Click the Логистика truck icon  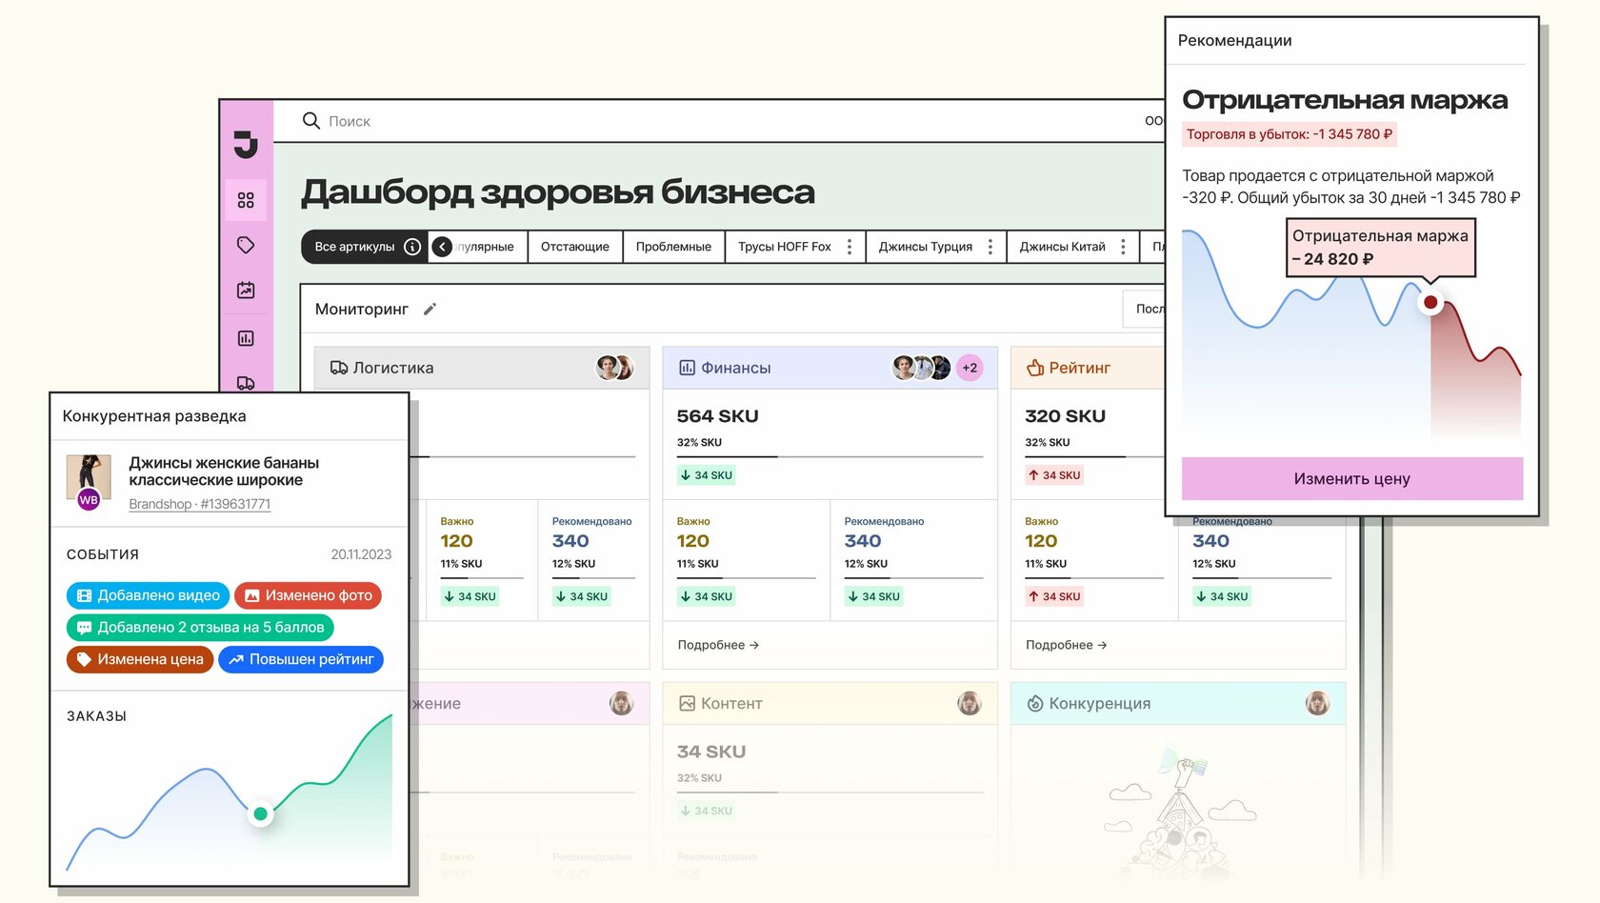point(339,368)
